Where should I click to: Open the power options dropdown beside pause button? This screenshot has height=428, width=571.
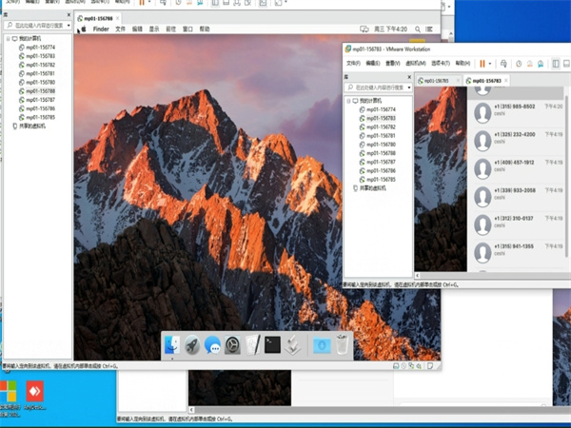pyautogui.click(x=491, y=63)
